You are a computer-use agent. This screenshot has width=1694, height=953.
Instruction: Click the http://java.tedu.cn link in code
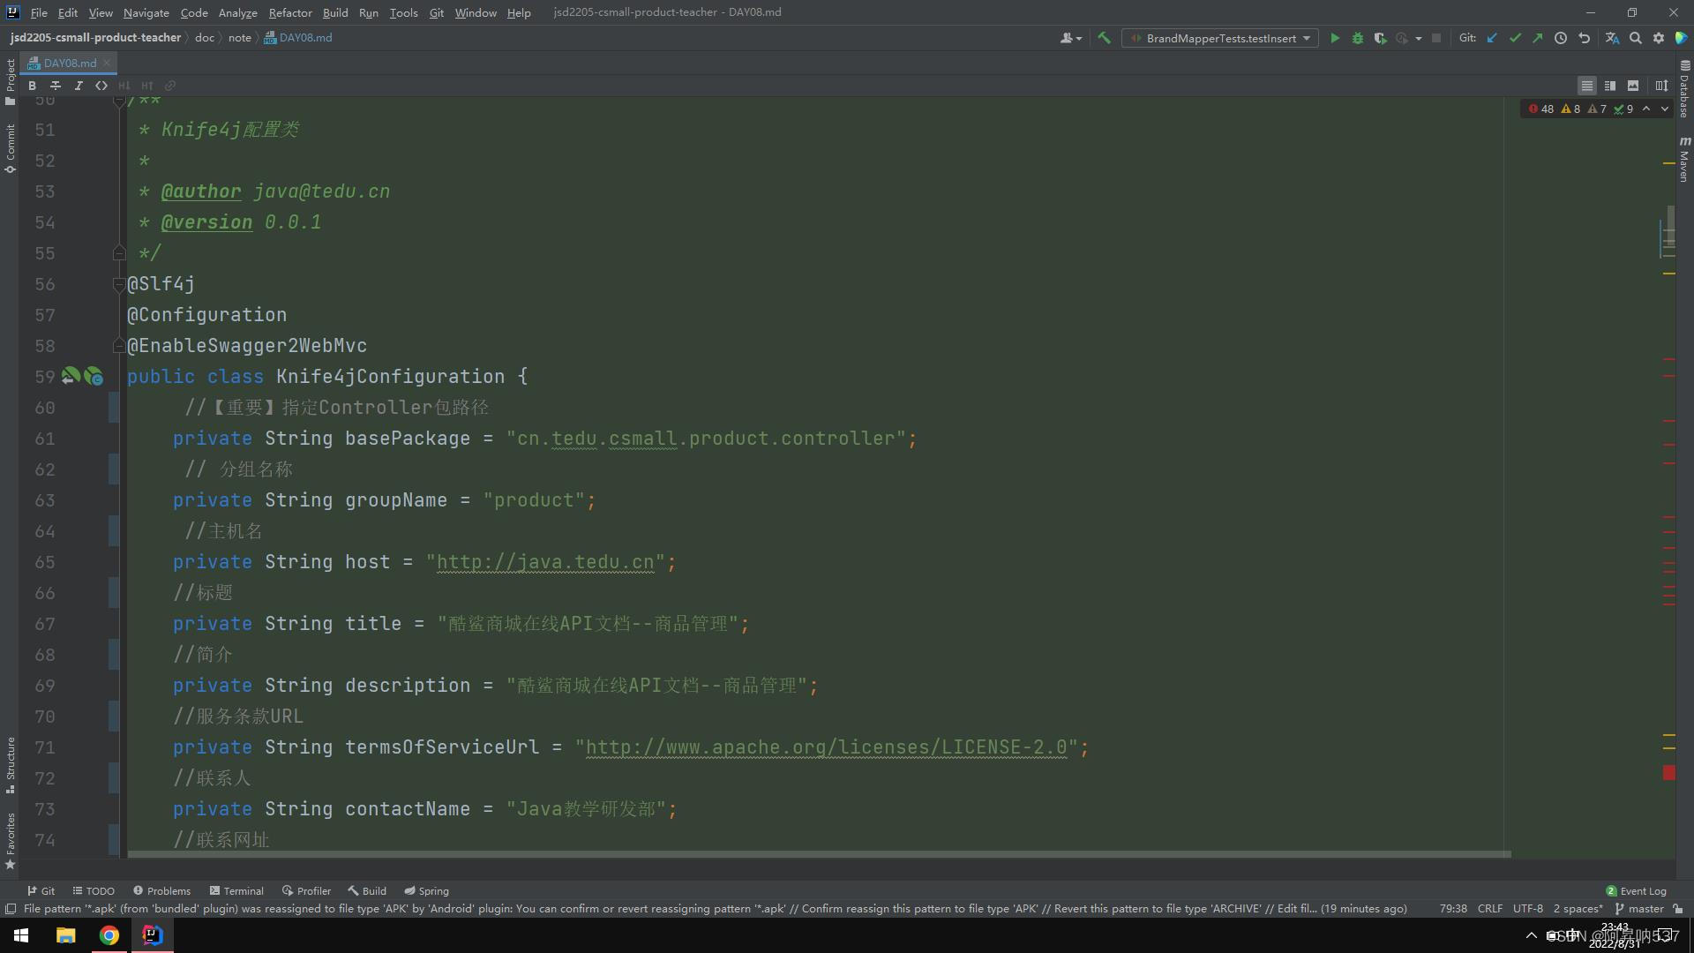[545, 562]
